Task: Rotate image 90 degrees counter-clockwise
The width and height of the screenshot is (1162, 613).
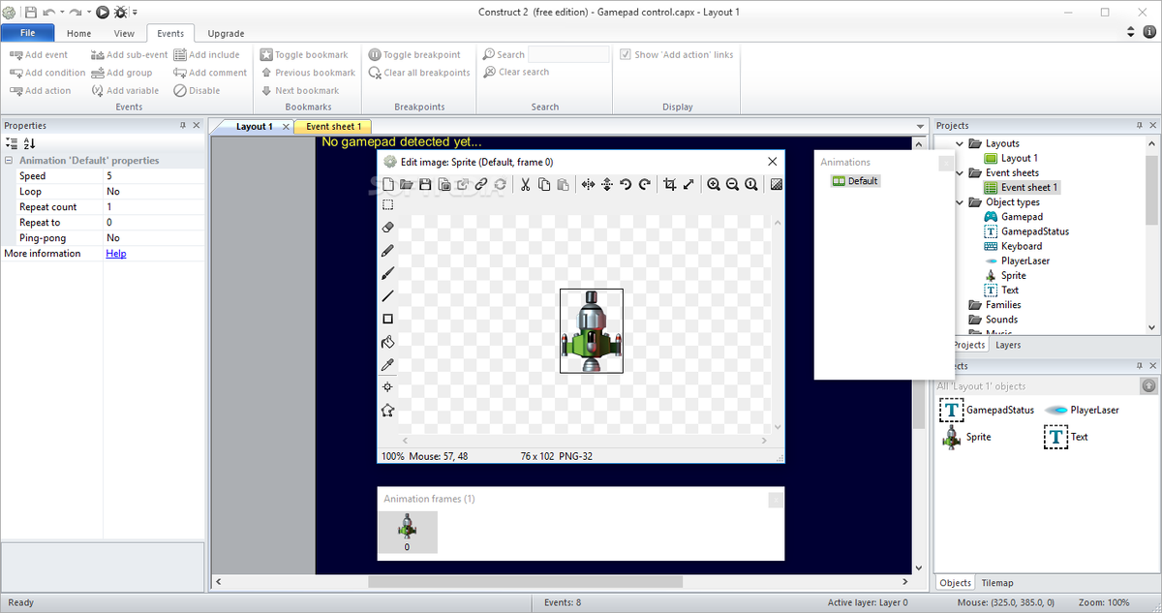Action: coord(626,184)
